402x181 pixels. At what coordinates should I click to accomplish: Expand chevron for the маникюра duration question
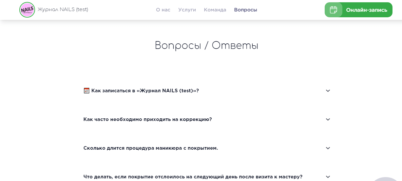tap(328, 148)
